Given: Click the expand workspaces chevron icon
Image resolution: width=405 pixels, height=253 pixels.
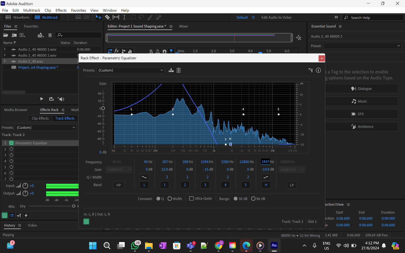Looking at the screenshot, I should [336, 17].
